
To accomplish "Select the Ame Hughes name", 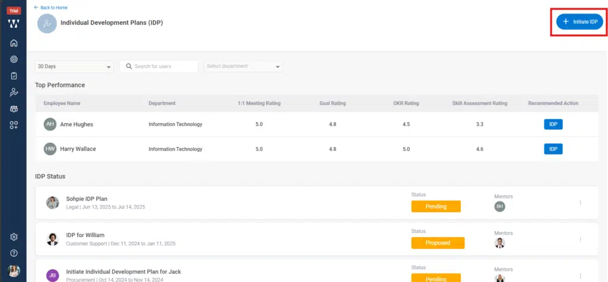I will [x=77, y=124].
